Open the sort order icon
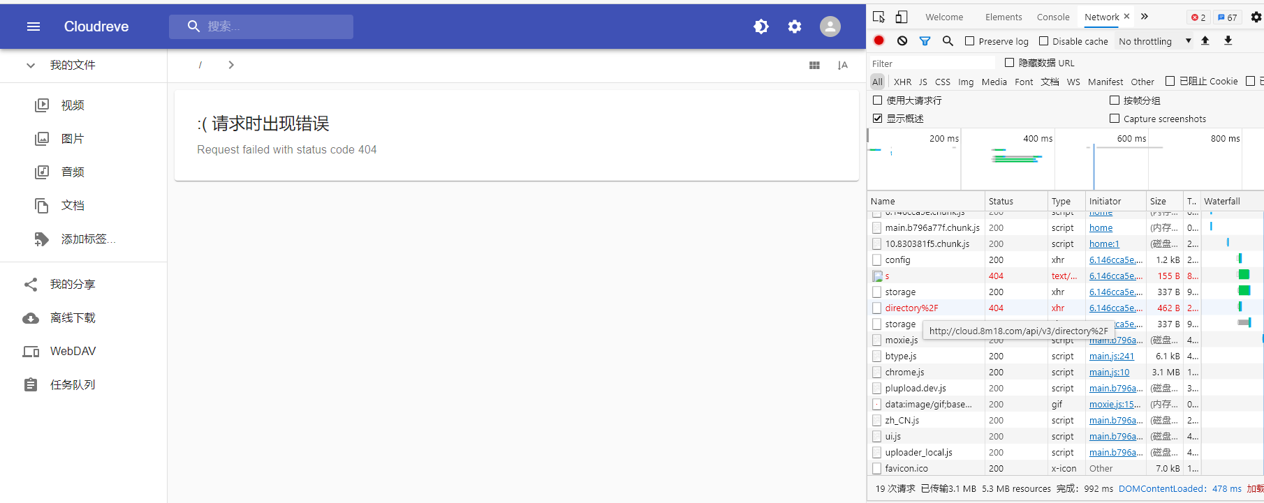The width and height of the screenshot is (1264, 503). pos(842,65)
